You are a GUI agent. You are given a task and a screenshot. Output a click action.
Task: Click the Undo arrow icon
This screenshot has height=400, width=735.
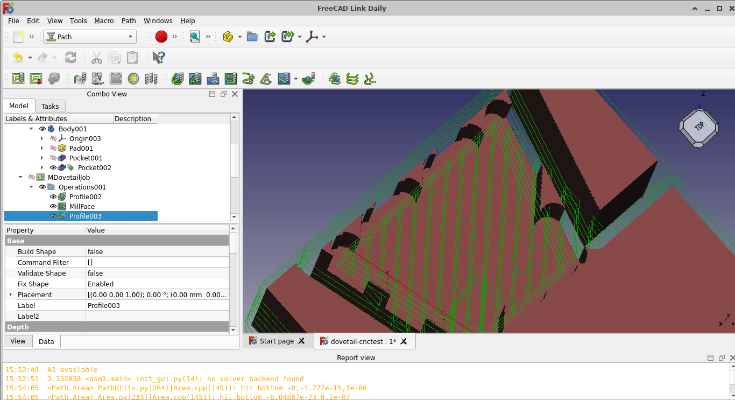[18, 58]
